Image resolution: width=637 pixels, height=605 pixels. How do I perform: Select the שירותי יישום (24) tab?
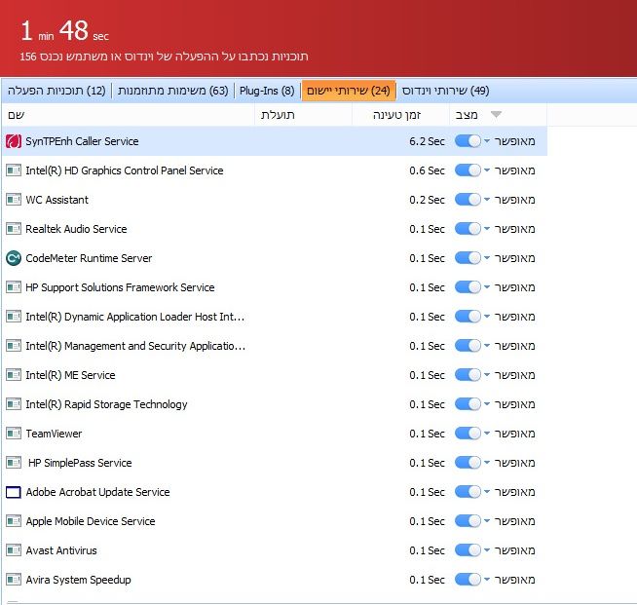pyautogui.click(x=348, y=91)
